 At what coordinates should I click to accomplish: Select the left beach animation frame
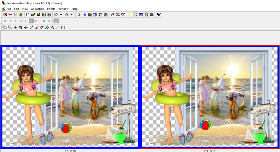(x=69, y=97)
